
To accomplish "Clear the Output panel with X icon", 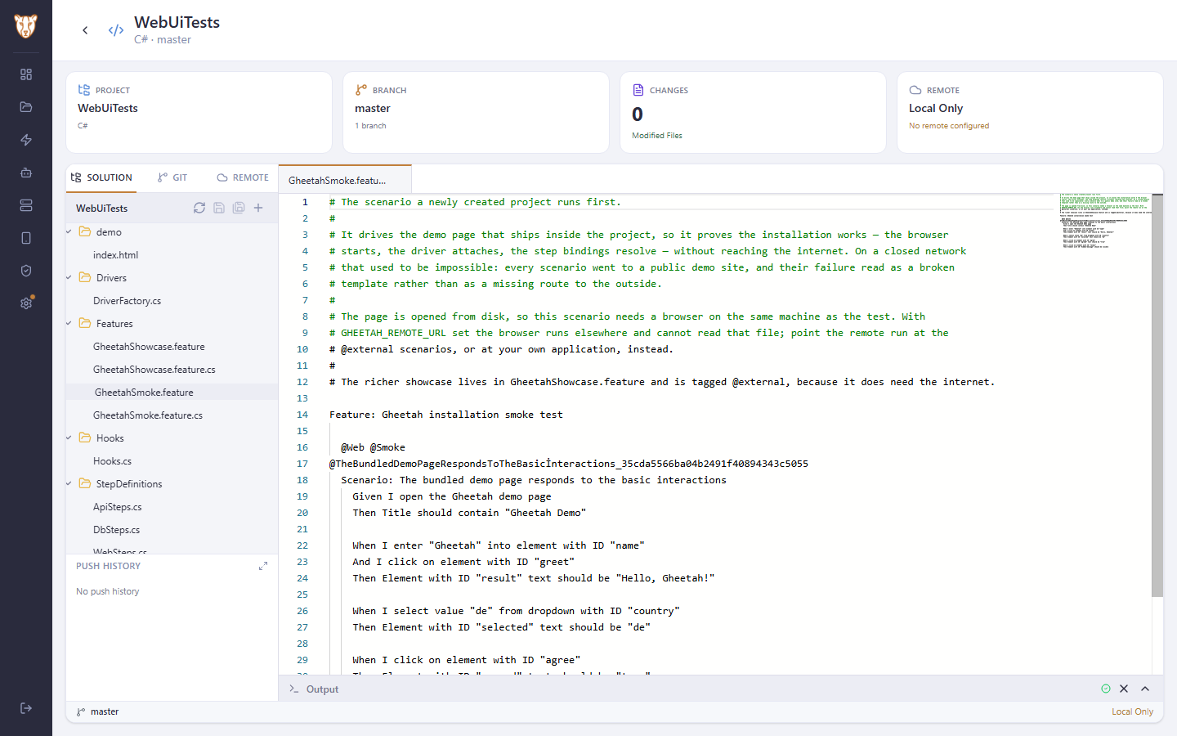I will (x=1124, y=689).
